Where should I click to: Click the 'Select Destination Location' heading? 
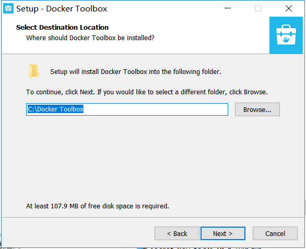coord(62,27)
